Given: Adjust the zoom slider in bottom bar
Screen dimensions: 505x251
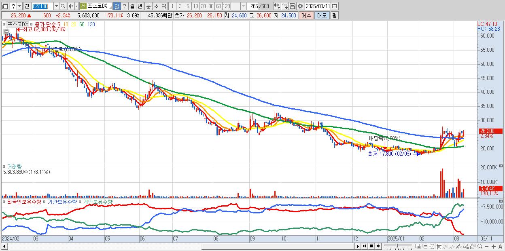Looking at the screenshot, I should tap(398, 246).
